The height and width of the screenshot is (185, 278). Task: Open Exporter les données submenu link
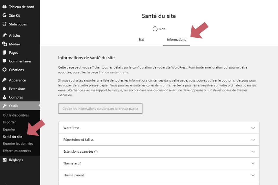(18, 144)
